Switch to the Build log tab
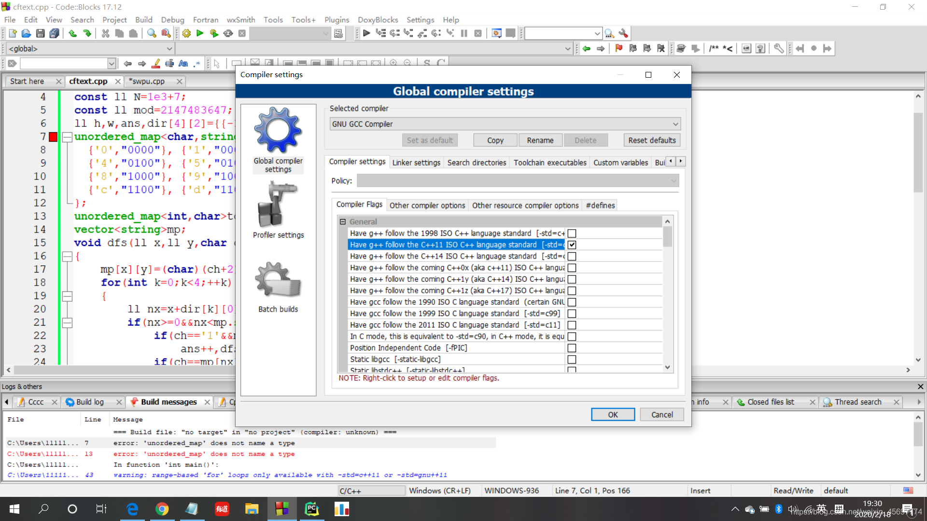Screen dimensions: 927x521 click(90, 402)
